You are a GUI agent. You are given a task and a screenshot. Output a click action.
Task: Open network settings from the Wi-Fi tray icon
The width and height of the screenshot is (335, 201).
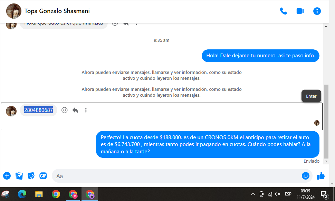pyautogui.click(x=270, y=194)
